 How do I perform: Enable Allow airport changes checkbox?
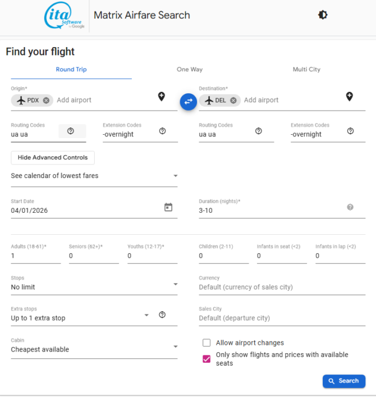tap(207, 343)
